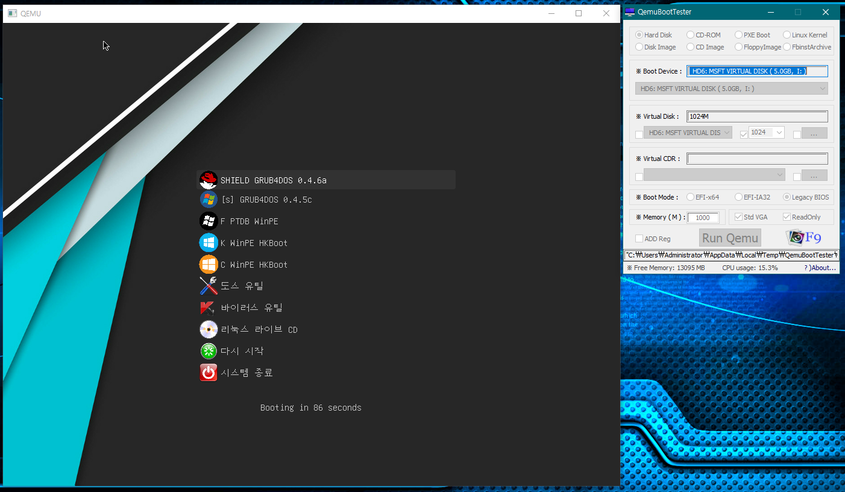Click the blue Windows icon for K WinPE HKBoot
Screen dimensions: 845x492
209,243
